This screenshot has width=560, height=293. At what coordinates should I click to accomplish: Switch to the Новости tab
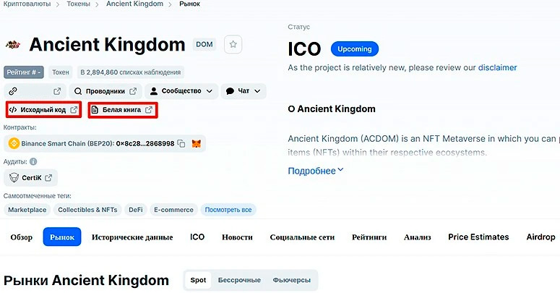click(237, 237)
